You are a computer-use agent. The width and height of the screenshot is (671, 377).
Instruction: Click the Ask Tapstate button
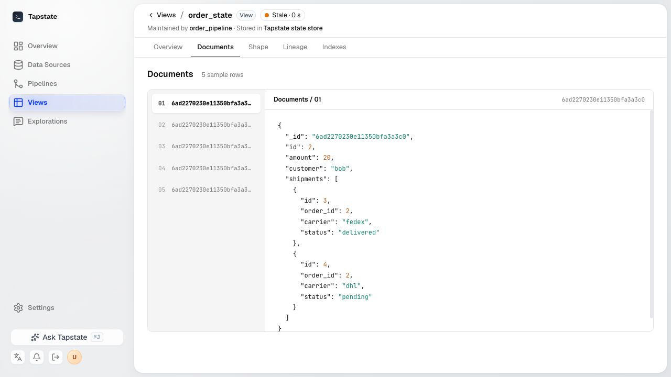coord(67,337)
